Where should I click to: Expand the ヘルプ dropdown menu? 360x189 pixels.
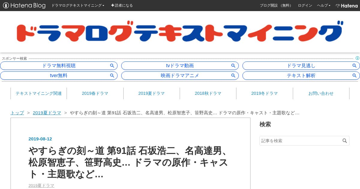click(324, 5)
